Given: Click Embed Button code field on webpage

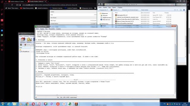Looking at the screenshot, I should coord(94,24).
